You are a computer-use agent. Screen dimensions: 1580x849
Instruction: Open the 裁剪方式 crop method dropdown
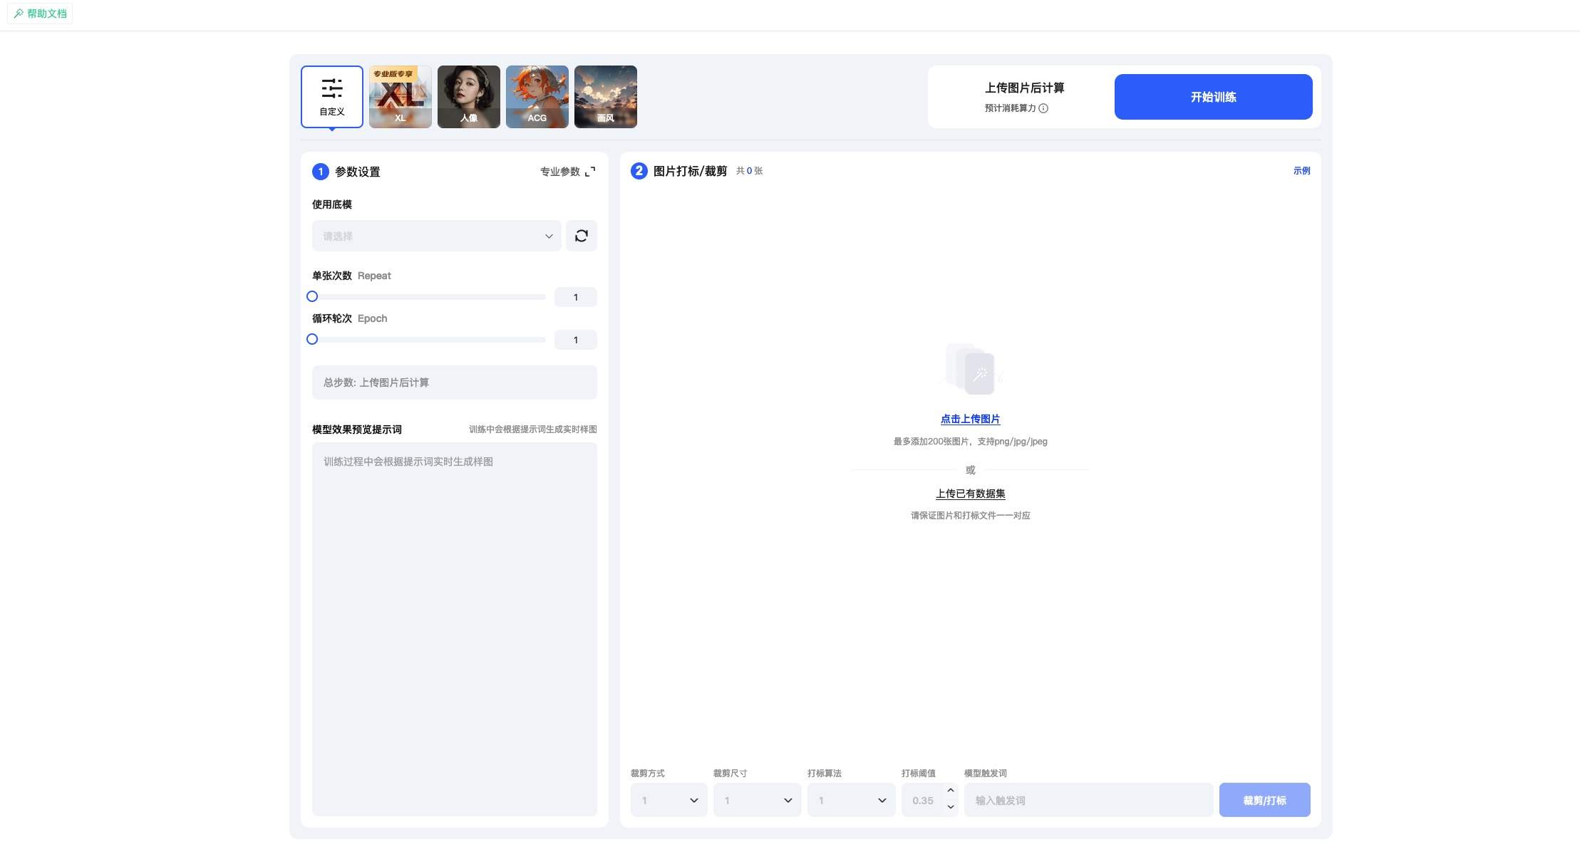(x=667, y=800)
